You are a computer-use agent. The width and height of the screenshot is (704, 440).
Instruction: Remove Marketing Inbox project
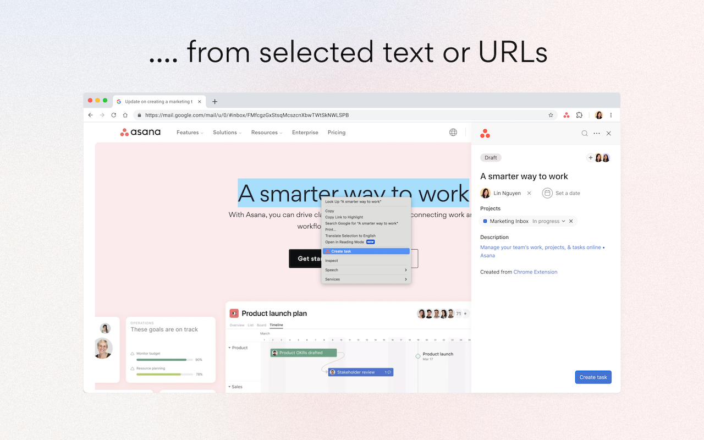(x=571, y=221)
